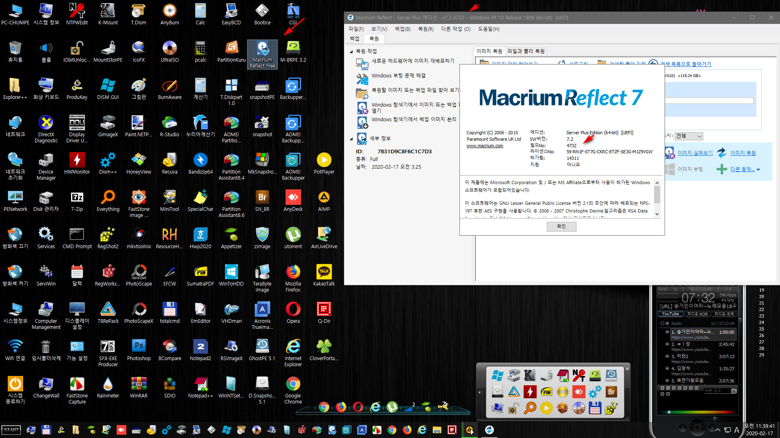
Task: Switch to the 백업 tab
Action: 355,39
